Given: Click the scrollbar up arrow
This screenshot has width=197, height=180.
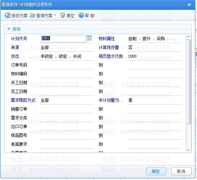Looking at the screenshot, I should point(189,37).
